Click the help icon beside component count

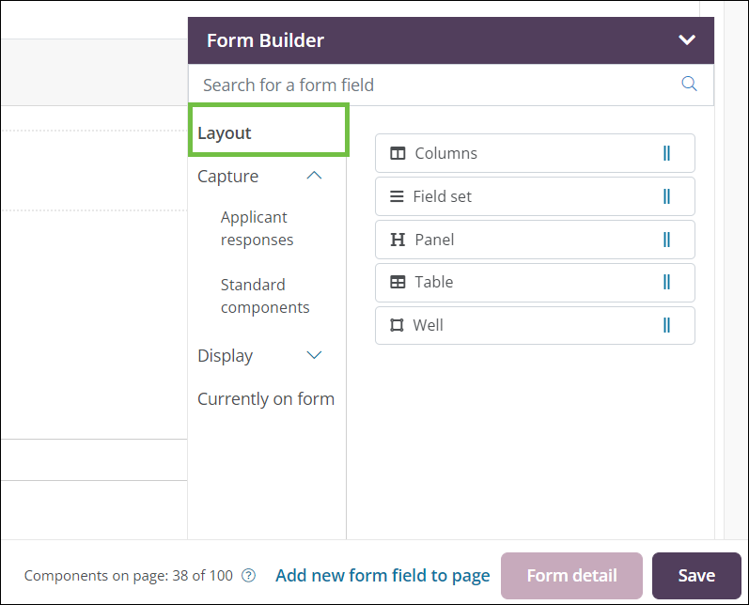pos(249,576)
